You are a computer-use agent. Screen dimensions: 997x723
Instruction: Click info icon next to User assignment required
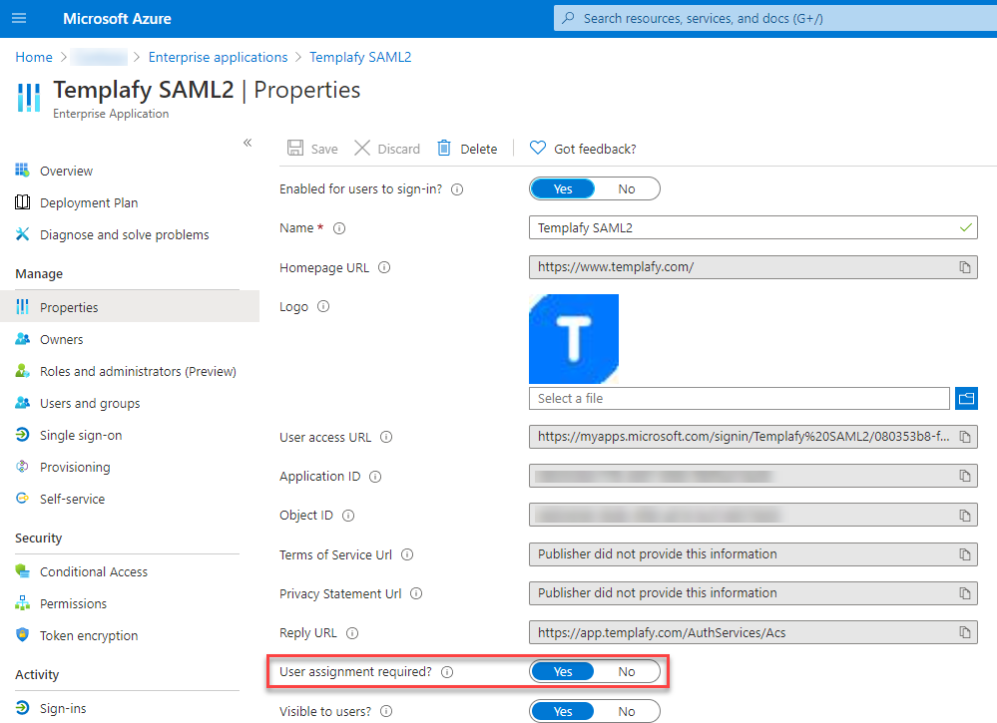pyautogui.click(x=447, y=672)
